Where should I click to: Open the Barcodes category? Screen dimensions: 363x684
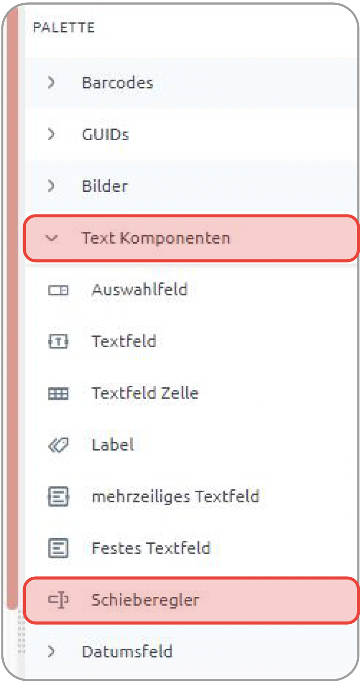[118, 83]
